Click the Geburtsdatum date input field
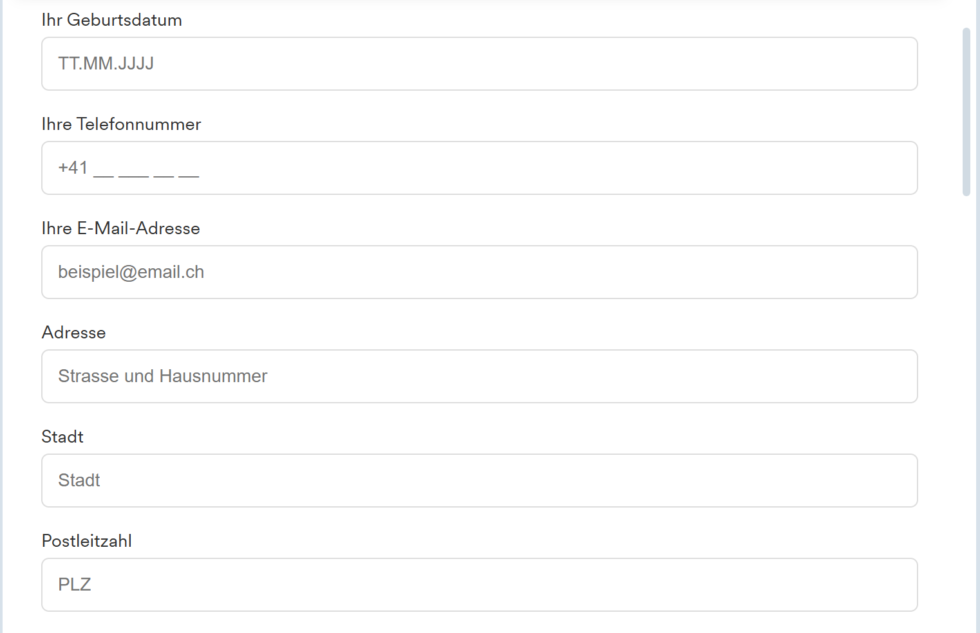 [x=479, y=64]
